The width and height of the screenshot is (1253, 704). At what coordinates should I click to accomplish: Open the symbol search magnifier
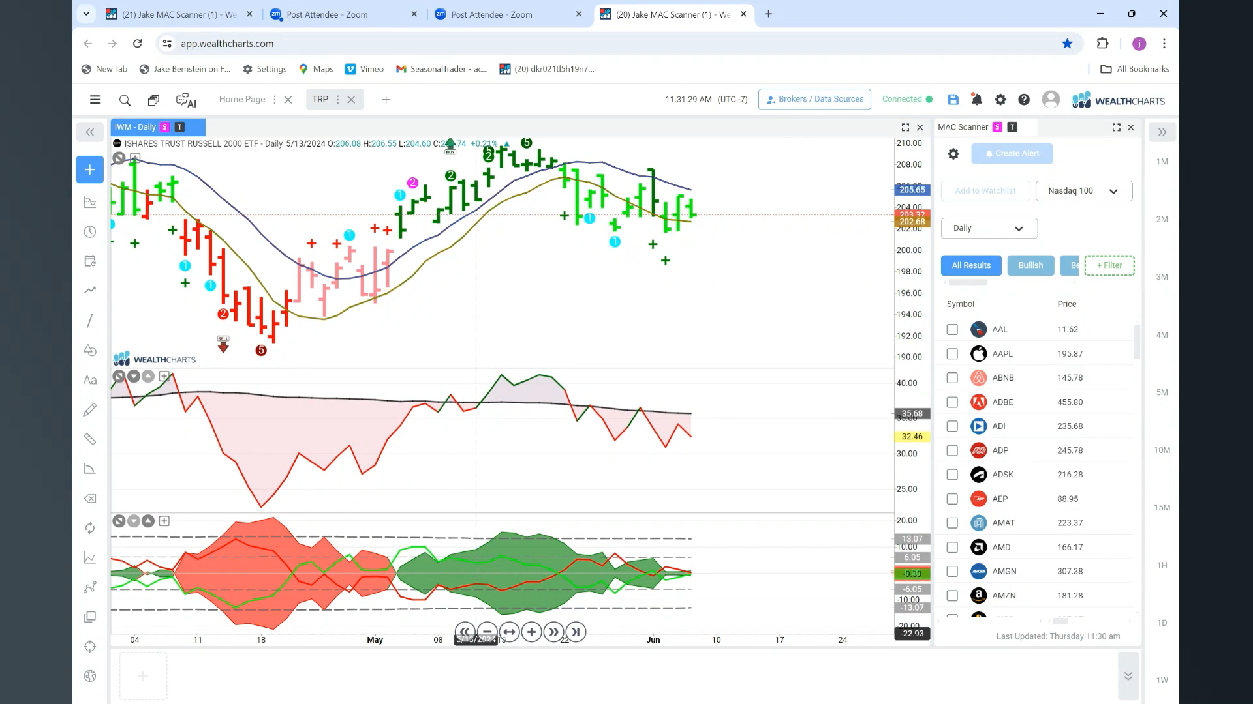[125, 100]
